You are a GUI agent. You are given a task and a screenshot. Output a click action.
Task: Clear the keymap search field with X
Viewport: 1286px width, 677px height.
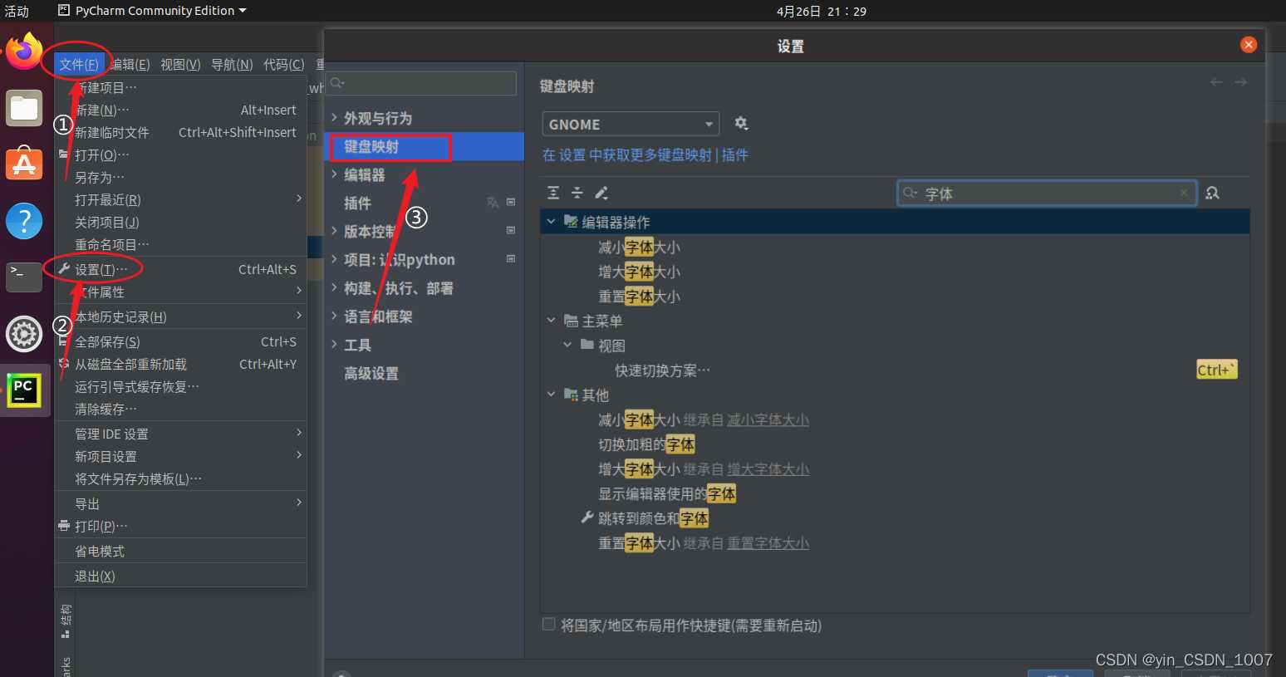point(1184,193)
